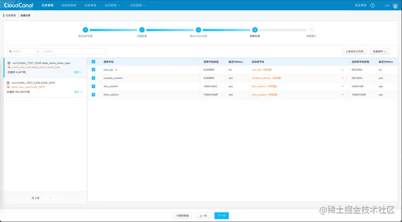
Task: Uncheck the num_pk column checkbox
Action: [x=93, y=70]
